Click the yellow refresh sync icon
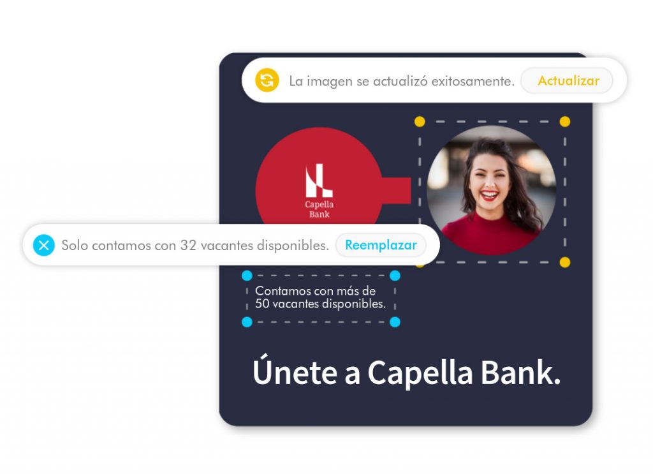653x474 pixels. pyautogui.click(x=267, y=80)
